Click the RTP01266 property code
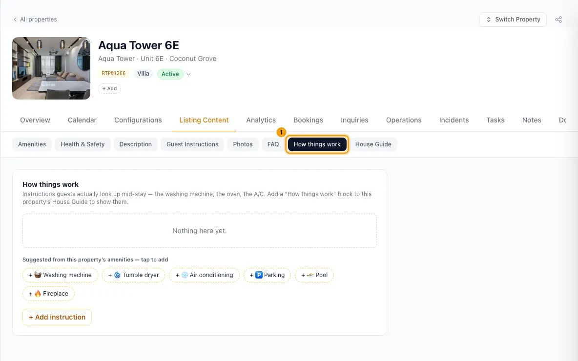This screenshot has height=361, width=578. [114, 74]
